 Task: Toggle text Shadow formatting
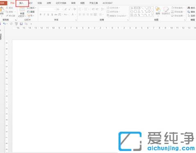click(52, 14)
